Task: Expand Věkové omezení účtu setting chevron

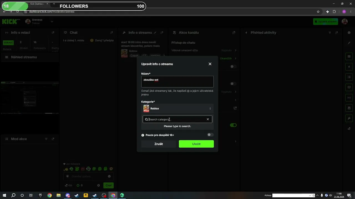Action: pos(235,50)
